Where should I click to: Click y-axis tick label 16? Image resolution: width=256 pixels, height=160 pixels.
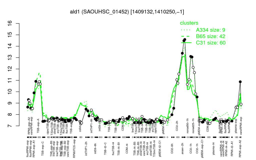point(10,23)
